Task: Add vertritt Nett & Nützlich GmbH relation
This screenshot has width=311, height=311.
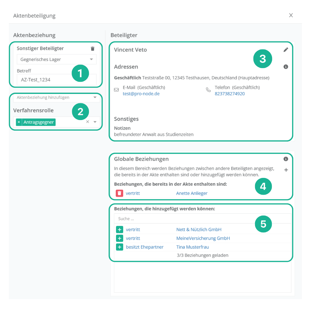Action: (119, 230)
